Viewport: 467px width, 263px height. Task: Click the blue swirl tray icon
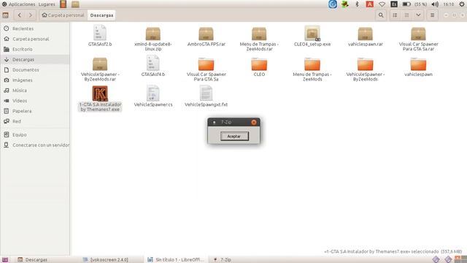[333, 4]
